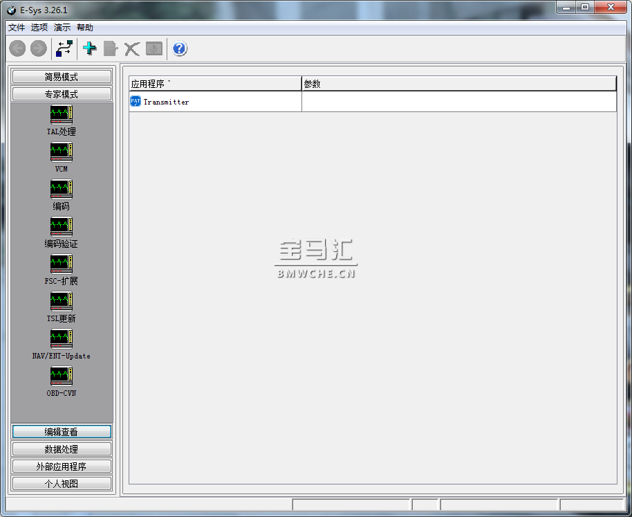
Task: Open the 文件 menu
Action: (17, 28)
